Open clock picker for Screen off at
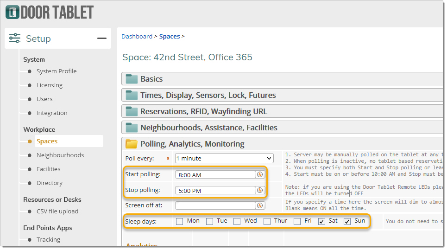The height and width of the screenshot is (250, 447). pyautogui.click(x=260, y=205)
